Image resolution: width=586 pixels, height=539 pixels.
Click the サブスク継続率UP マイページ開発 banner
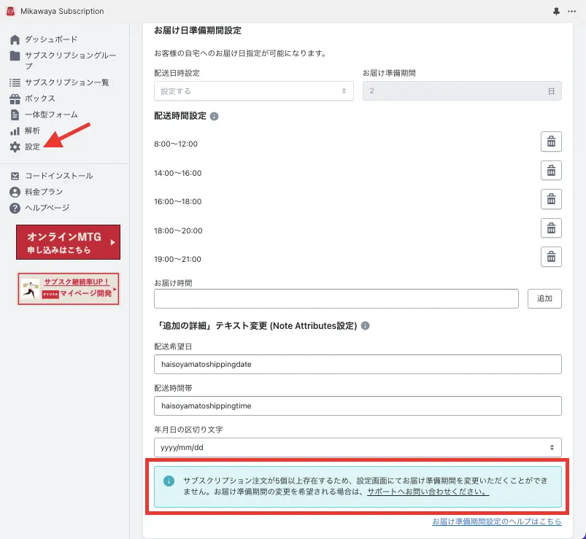(69, 289)
